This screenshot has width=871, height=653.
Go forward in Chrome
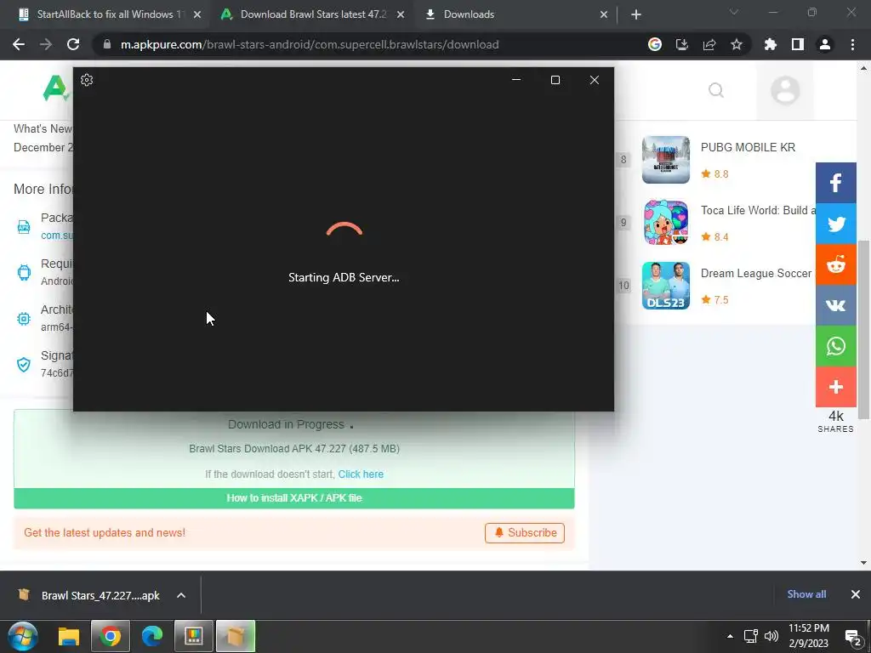(x=46, y=44)
